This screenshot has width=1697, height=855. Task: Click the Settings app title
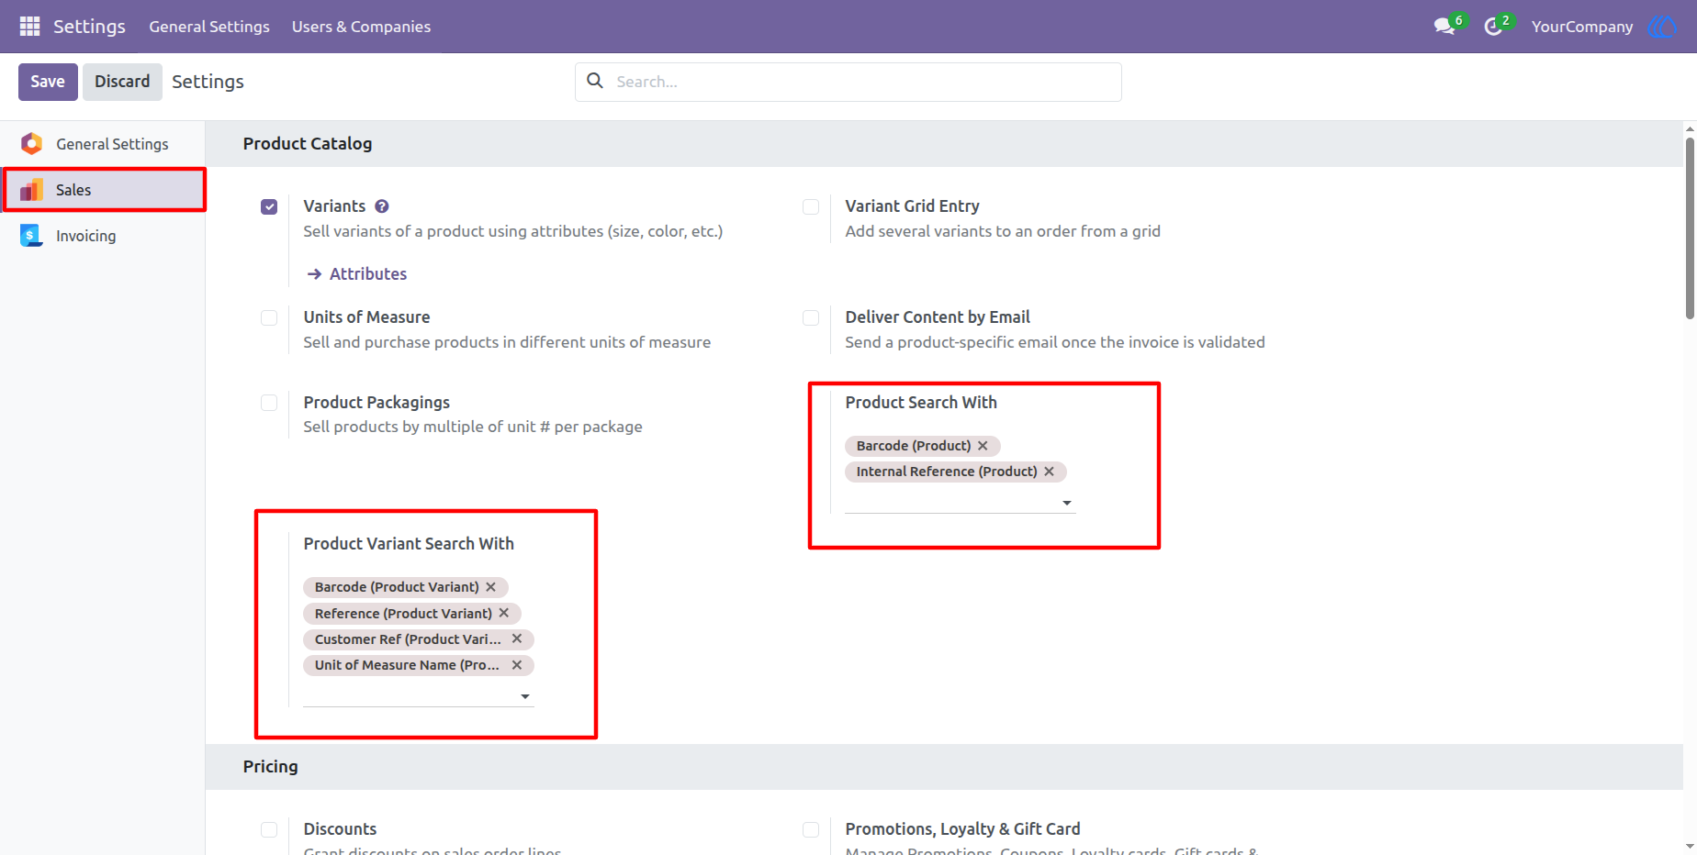[89, 27]
